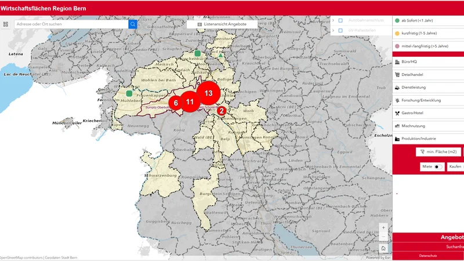
Task: Tick the öV-Haltestellen layer checkbox
Action: (x=340, y=31)
